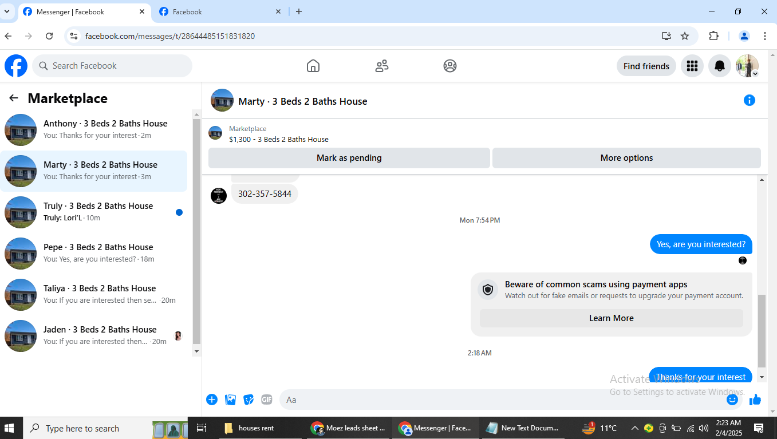Image resolution: width=777 pixels, height=439 pixels.
Task: Reload the page in Chrome
Action: 49,36
